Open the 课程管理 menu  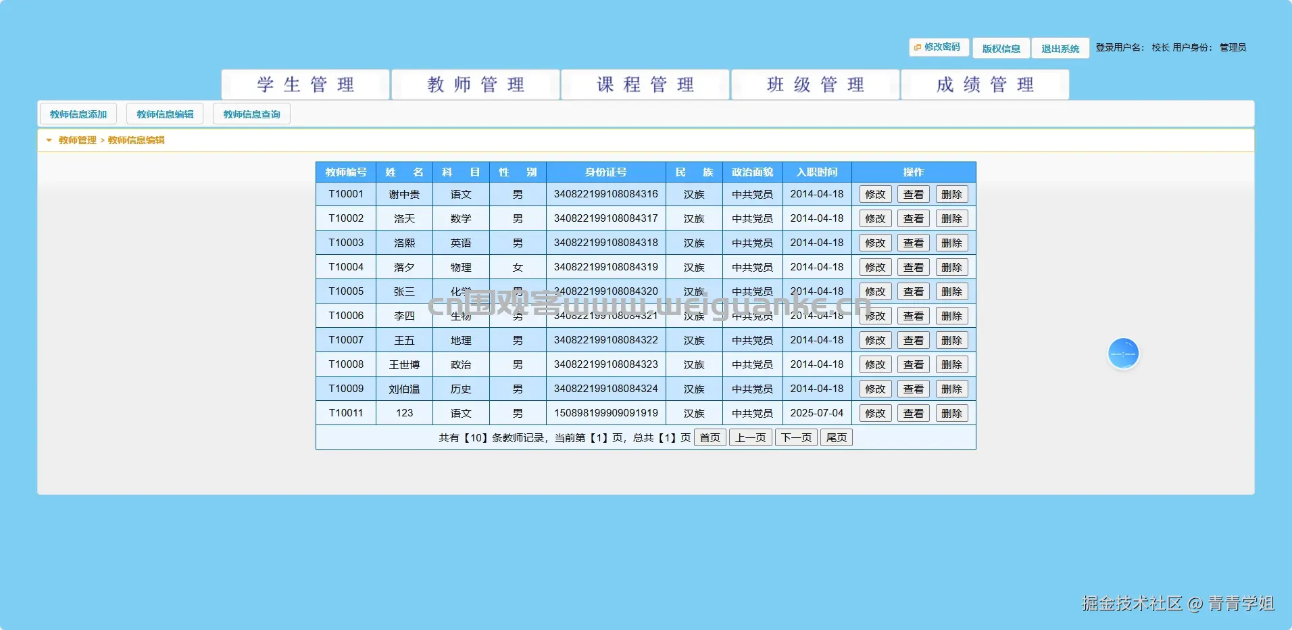[645, 84]
